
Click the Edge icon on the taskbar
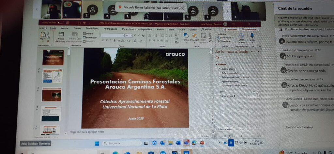(x=194, y=143)
